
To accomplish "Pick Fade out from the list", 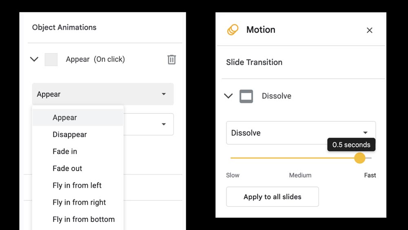I will (x=67, y=168).
